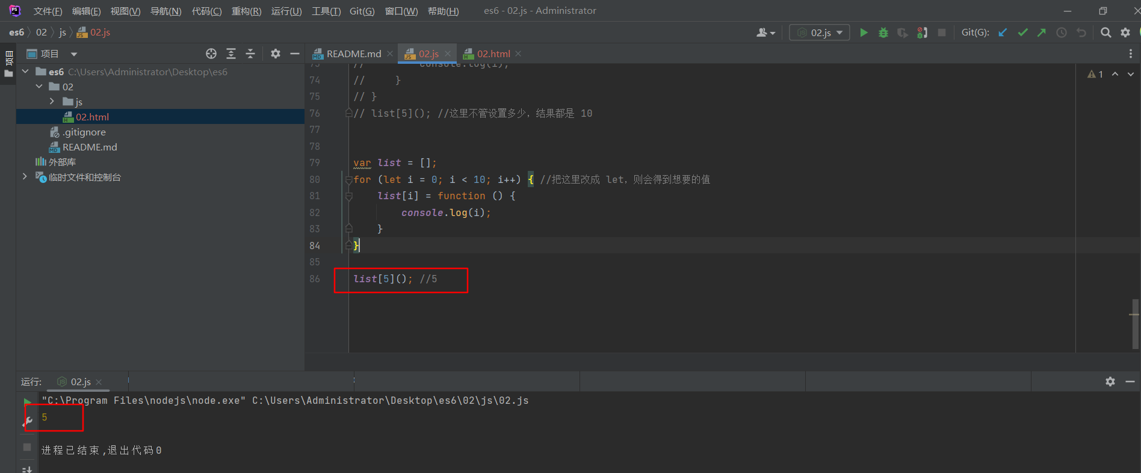Open project panel options gear

[x=276, y=54]
